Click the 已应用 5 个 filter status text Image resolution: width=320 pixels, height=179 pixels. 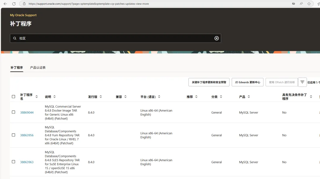[314, 82]
